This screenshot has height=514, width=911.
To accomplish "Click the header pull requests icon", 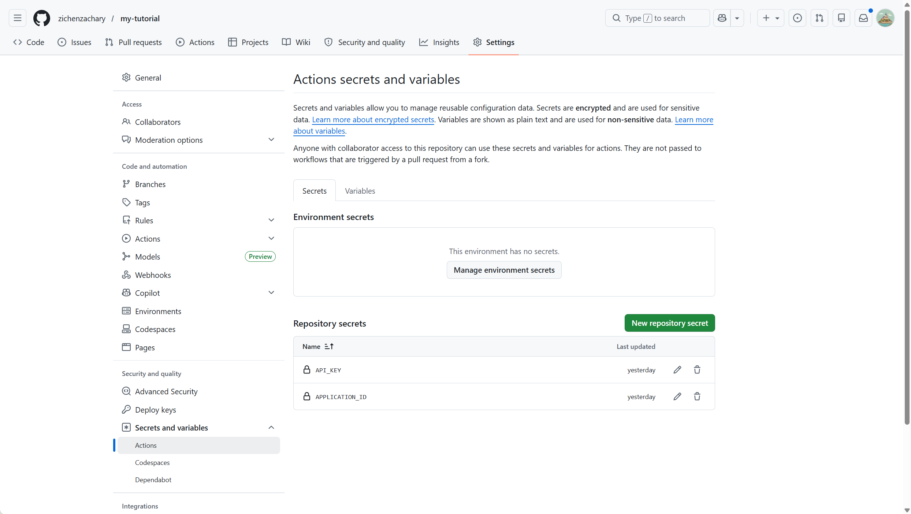I will coord(819,18).
